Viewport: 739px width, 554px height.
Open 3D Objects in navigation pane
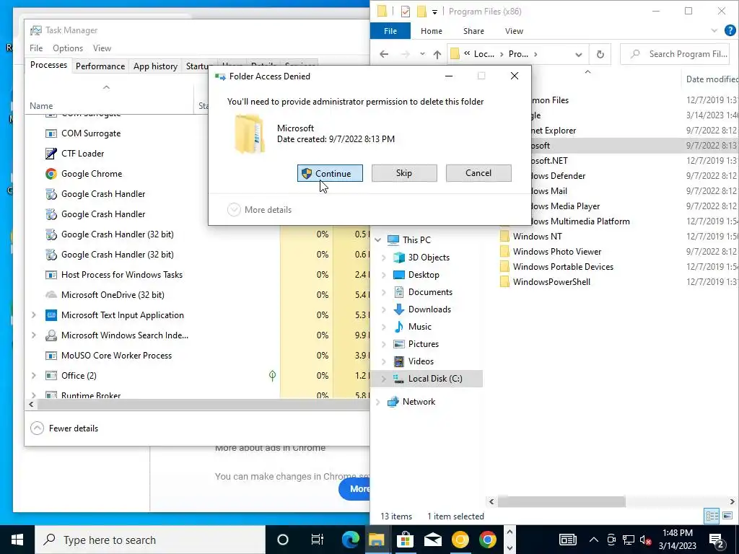[429, 258]
